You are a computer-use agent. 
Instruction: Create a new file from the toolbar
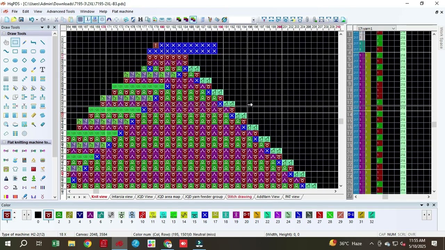[x=7, y=20]
